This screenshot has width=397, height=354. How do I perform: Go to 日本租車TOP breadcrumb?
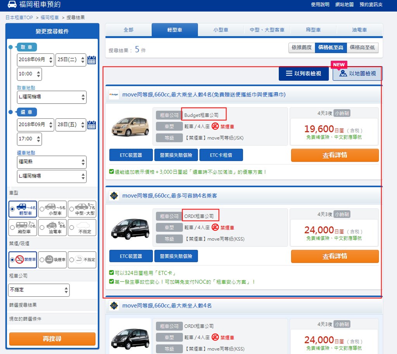click(x=19, y=17)
